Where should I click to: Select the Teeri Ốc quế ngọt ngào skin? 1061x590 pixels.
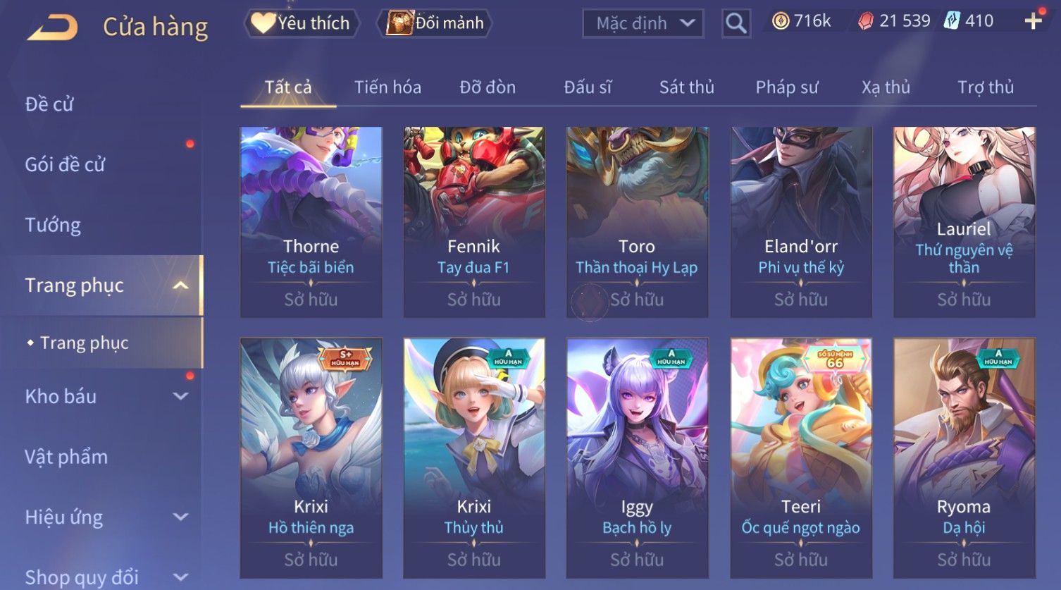801,458
